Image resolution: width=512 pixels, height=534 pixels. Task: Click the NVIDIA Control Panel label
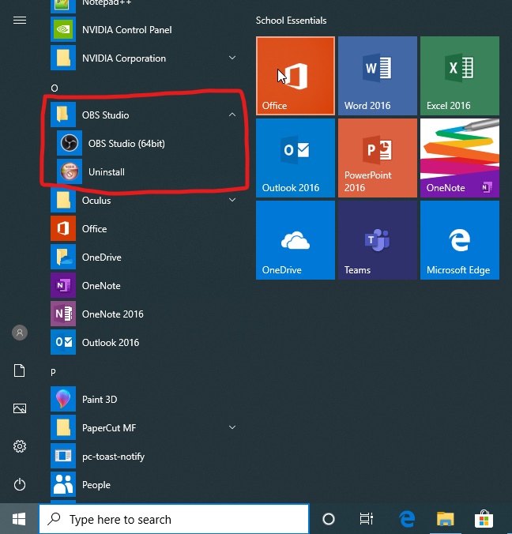click(x=126, y=30)
